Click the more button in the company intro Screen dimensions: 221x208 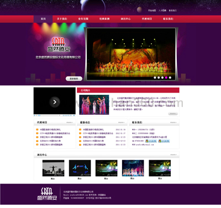(173, 114)
